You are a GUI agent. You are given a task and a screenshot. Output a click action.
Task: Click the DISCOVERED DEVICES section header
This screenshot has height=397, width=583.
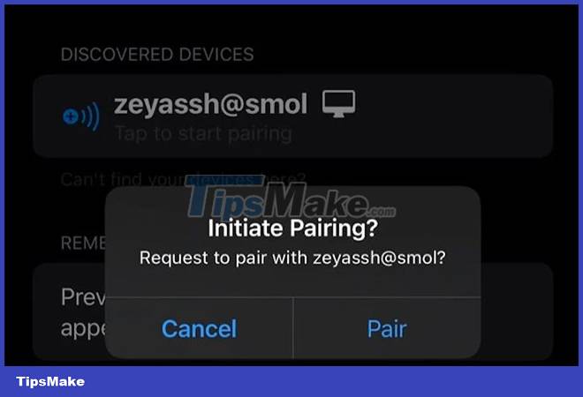(x=157, y=55)
